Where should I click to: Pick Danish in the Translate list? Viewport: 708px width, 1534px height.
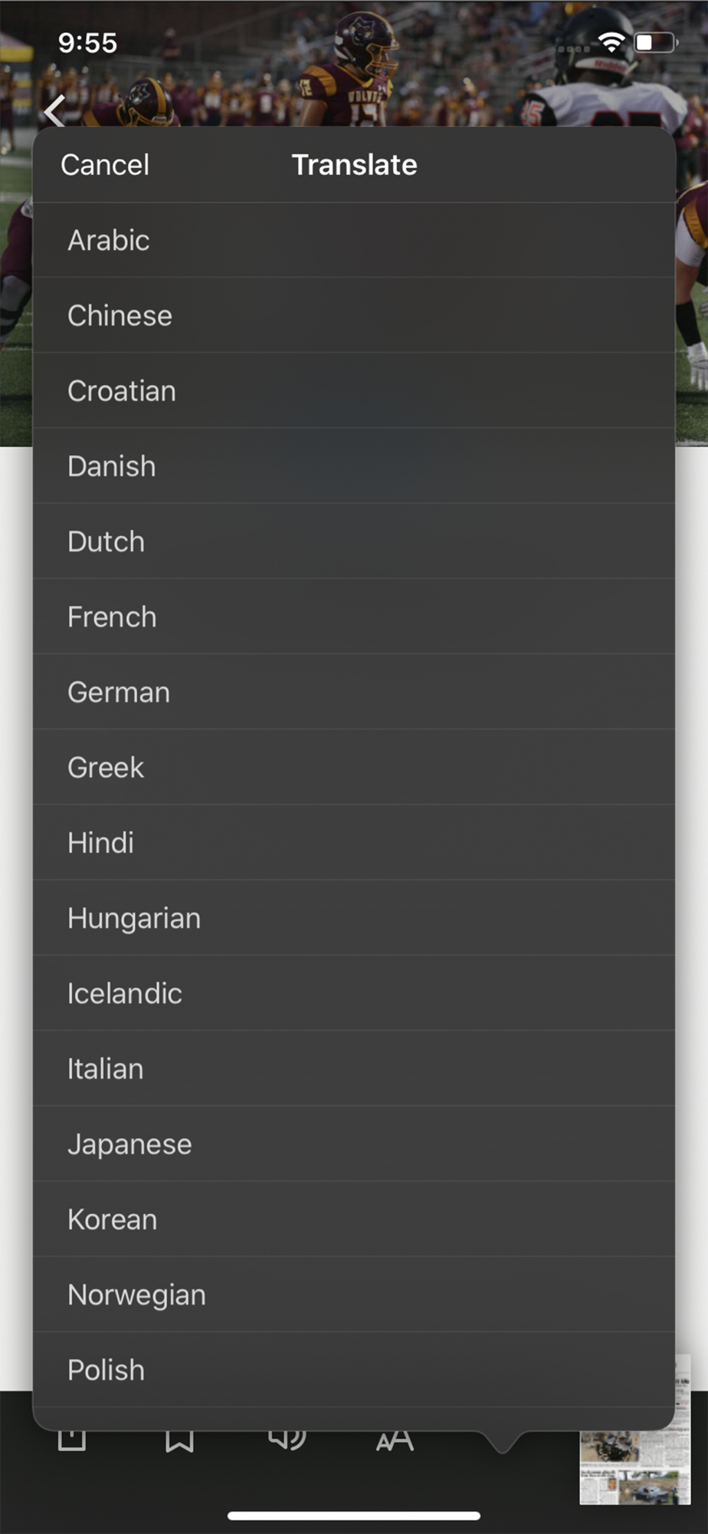[x=112, y=466]
